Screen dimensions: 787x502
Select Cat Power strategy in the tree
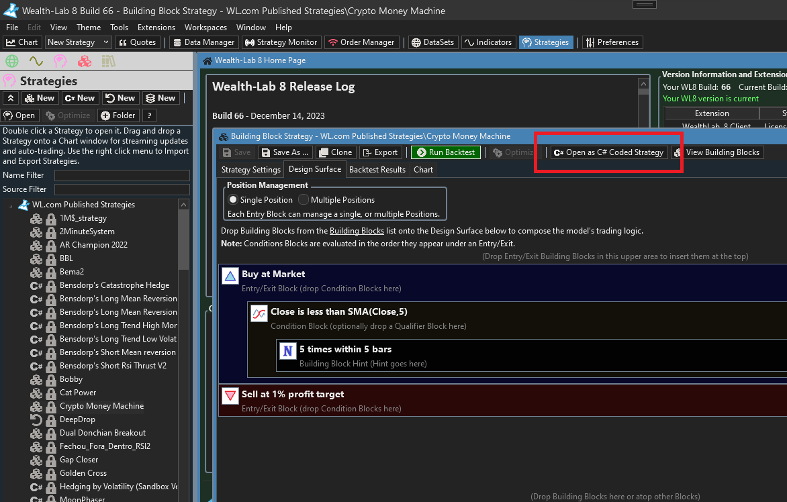pyautogui.click(x=78, y=393)
